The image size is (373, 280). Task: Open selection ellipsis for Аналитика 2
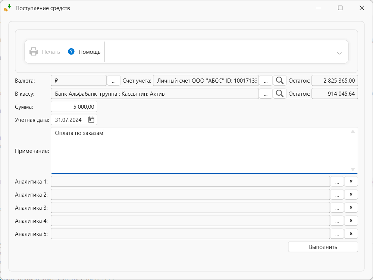(x=337, y=195)
